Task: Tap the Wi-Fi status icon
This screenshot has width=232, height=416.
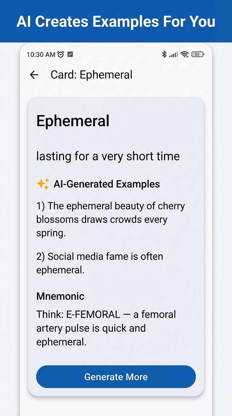Action: click(x=185, y=54)
